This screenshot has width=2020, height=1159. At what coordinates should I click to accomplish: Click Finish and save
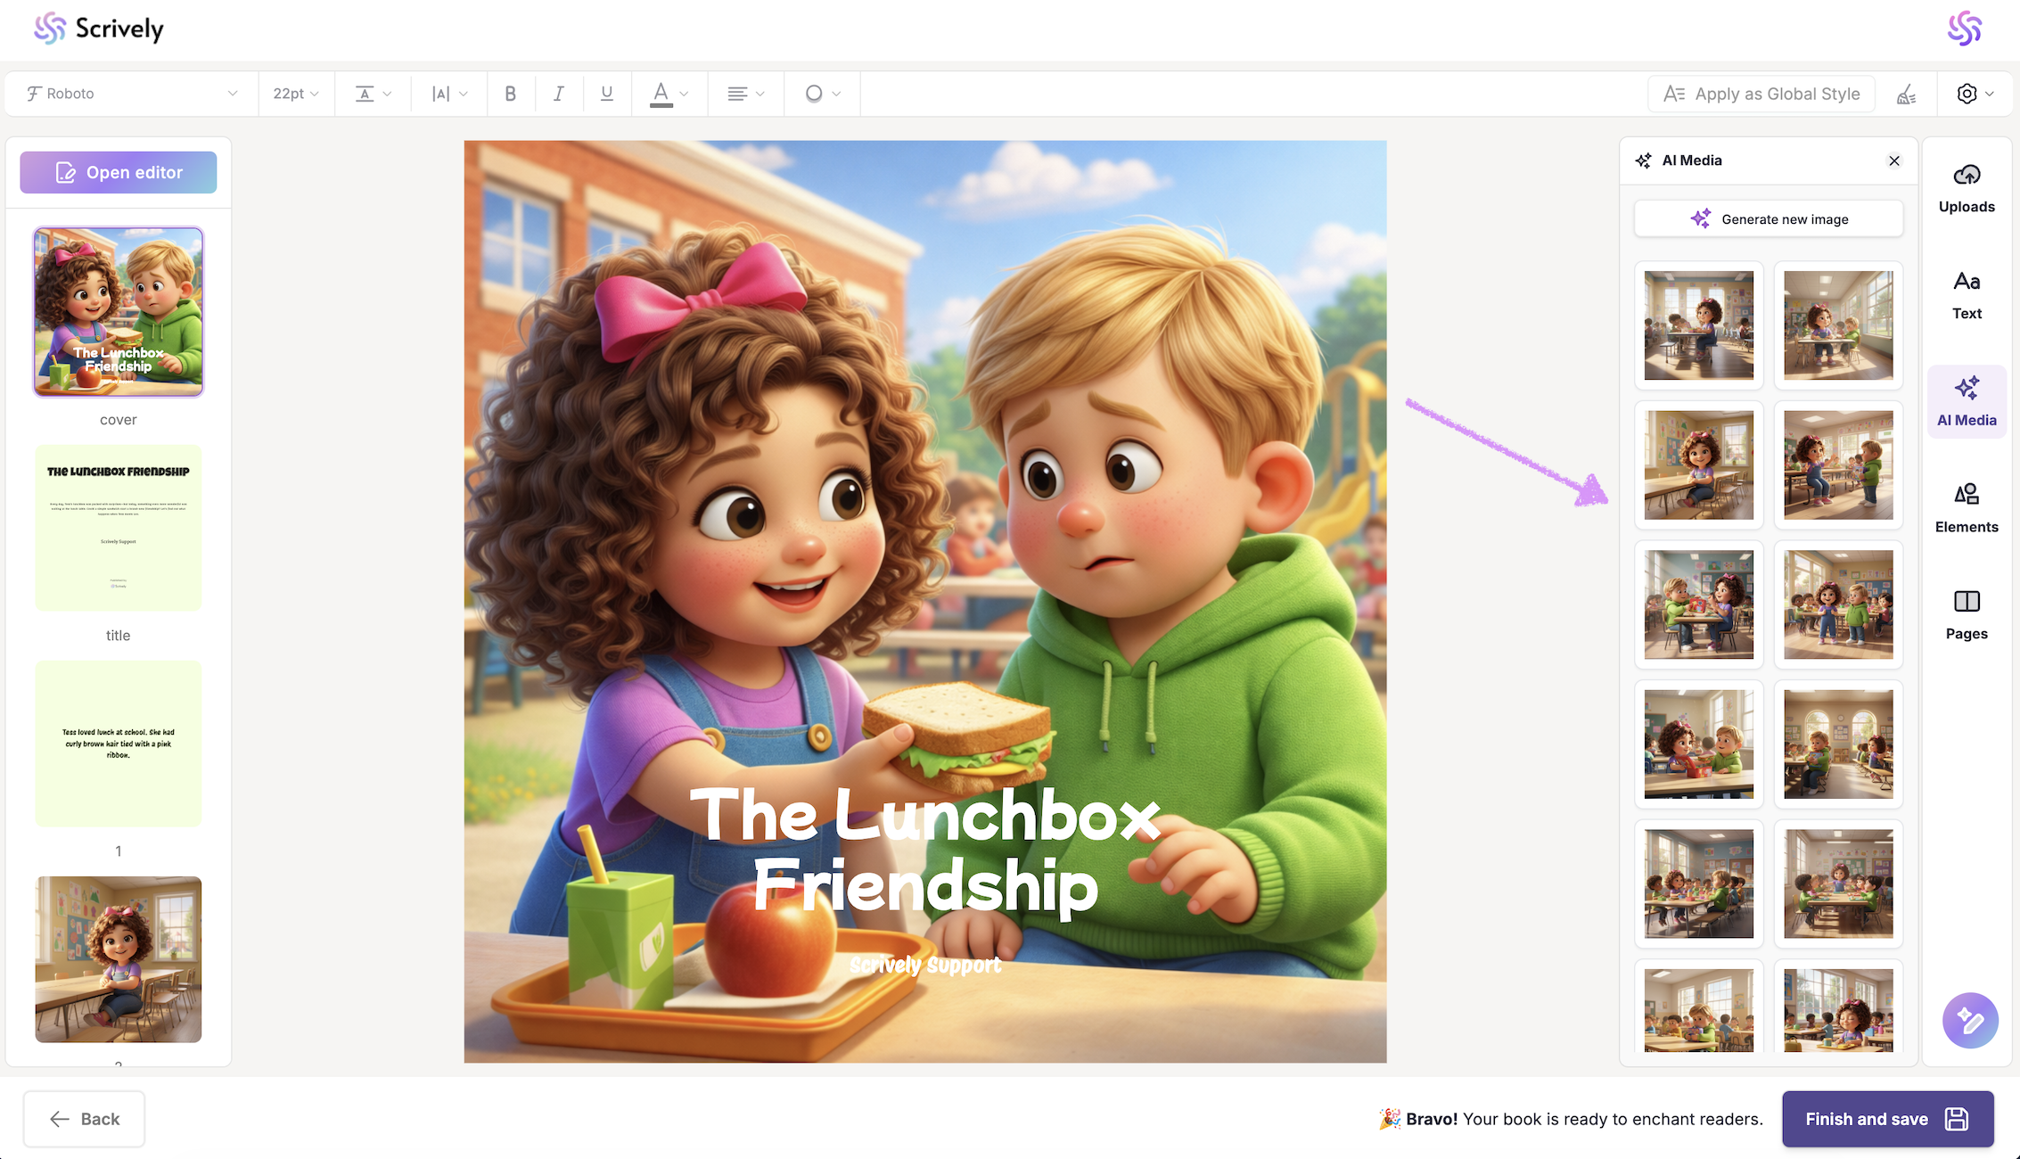pos(1887,1119)
